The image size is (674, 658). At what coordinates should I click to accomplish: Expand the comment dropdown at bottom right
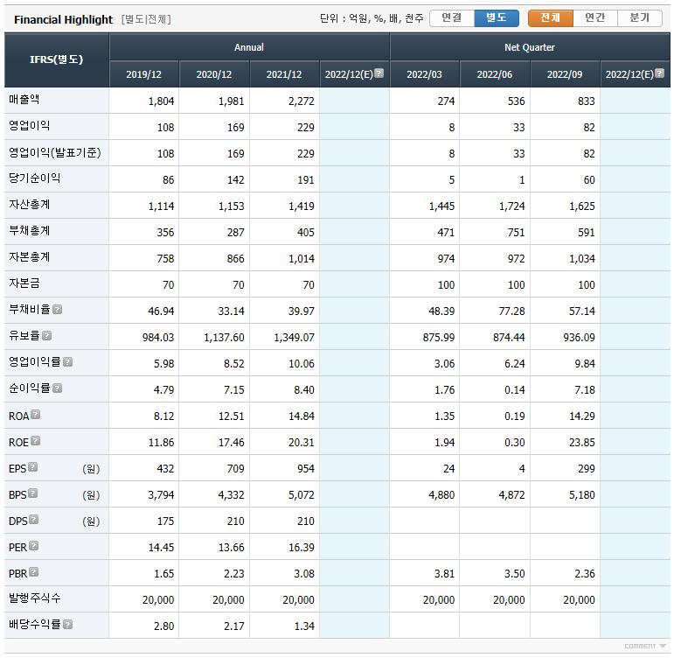pyautogui.click(x=645, y=646)
